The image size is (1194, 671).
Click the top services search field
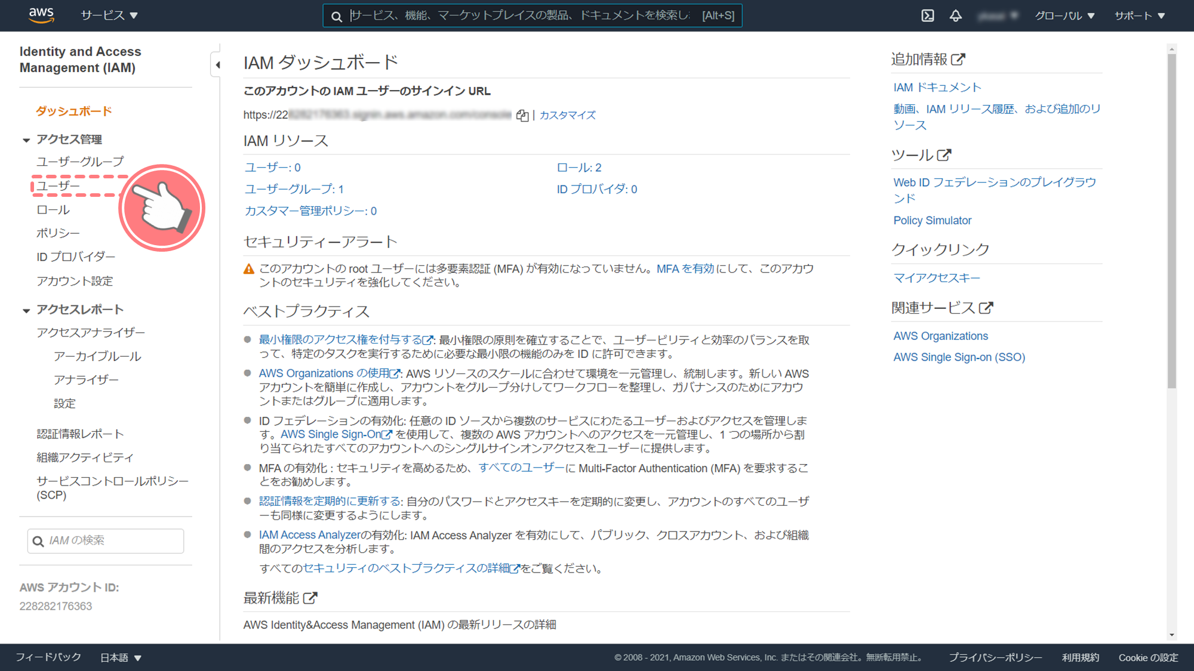(x=532, y=16)
